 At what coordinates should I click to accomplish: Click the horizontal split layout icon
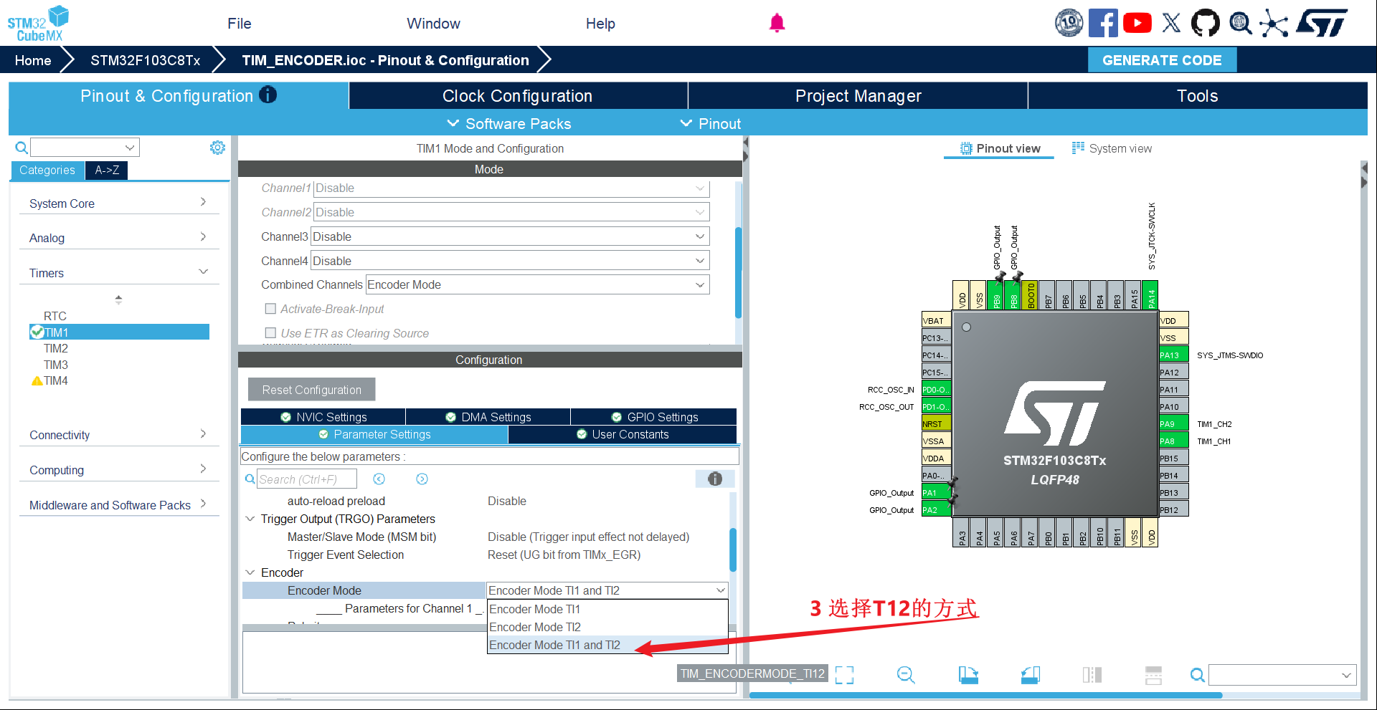point(1154,675)
